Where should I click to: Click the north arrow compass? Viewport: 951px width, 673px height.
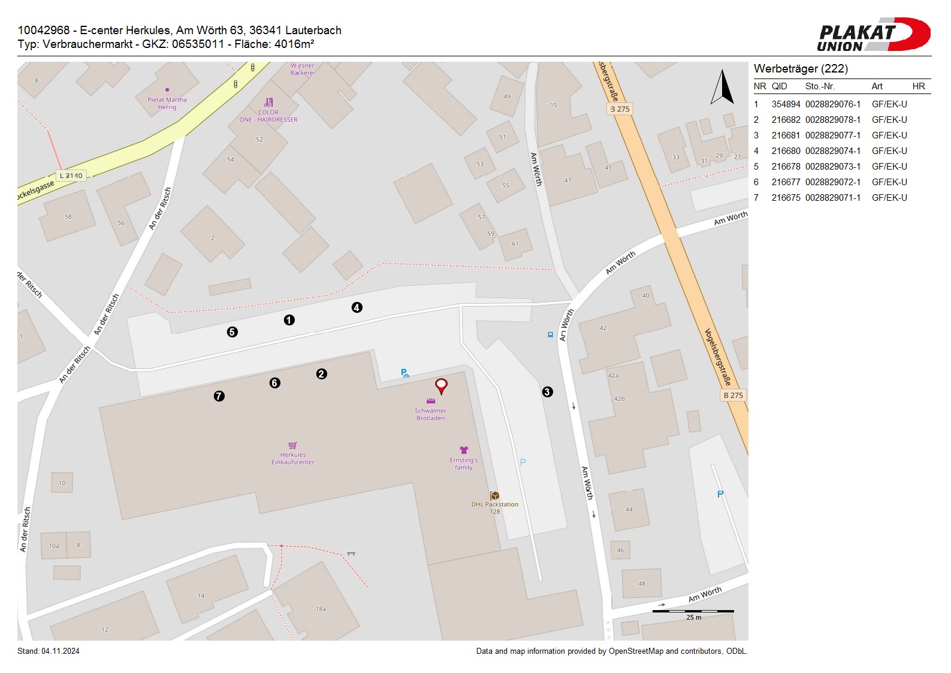point(723,87)
